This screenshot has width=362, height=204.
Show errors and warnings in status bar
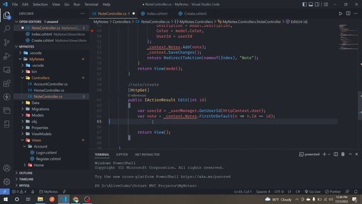(19, 192)
